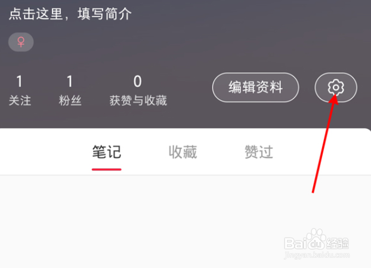This screenshot has width=371, height=268.
Task: Click the 经验 characters in the watermark
Action: [338, 244]
